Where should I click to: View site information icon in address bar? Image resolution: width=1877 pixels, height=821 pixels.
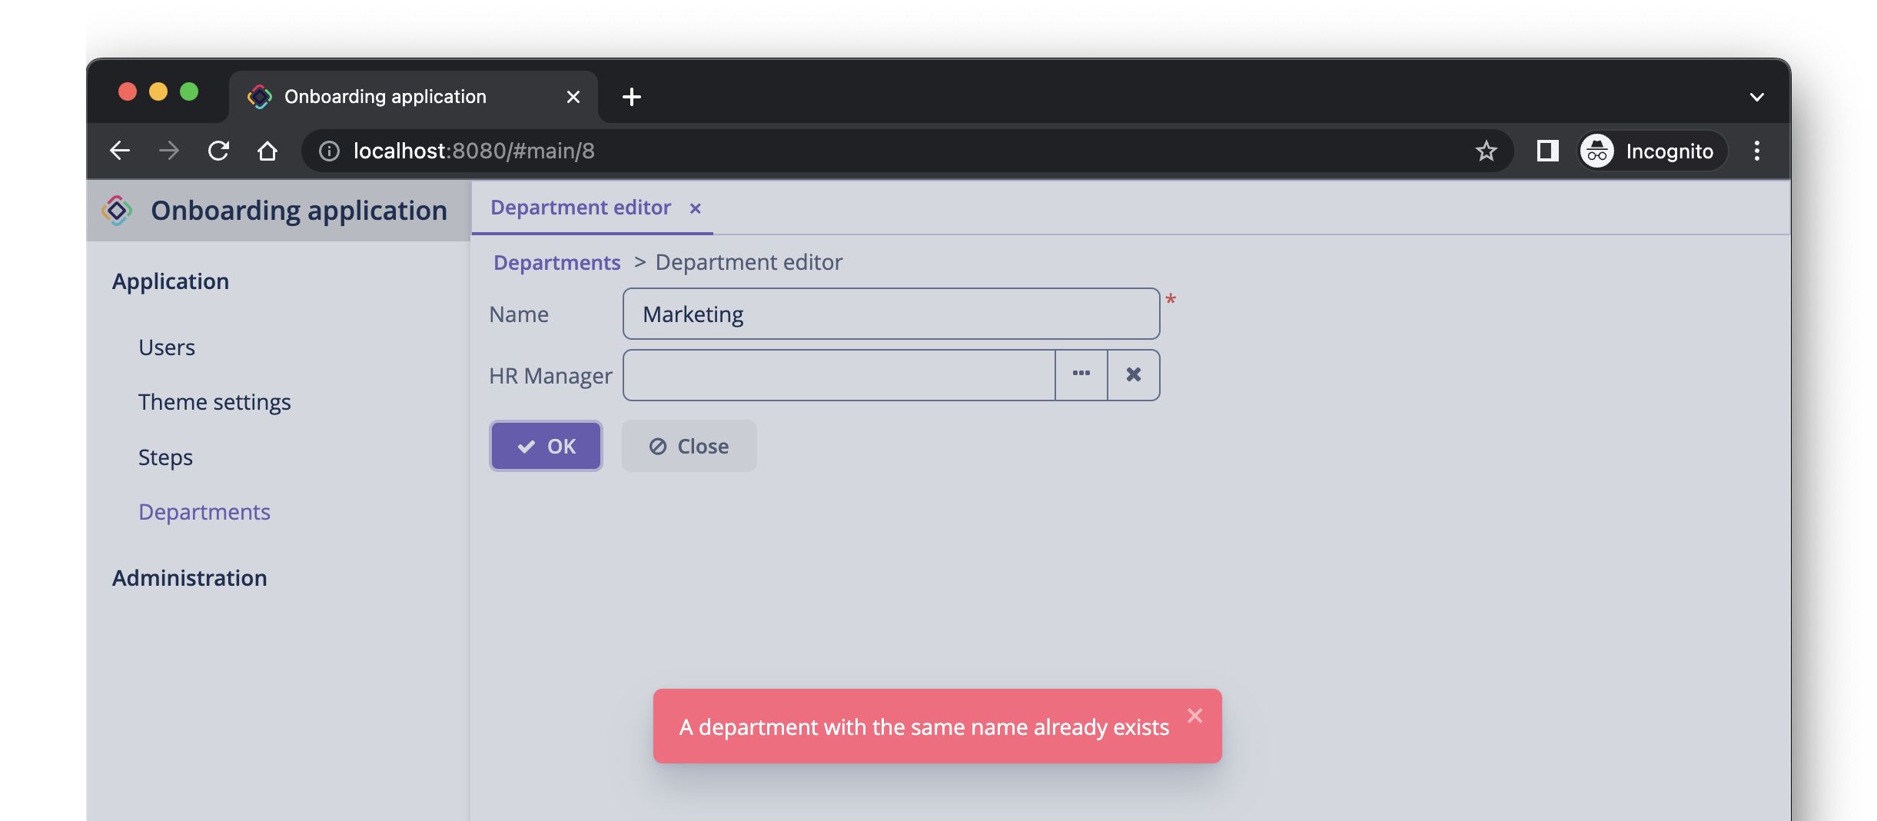click(329, 151)
